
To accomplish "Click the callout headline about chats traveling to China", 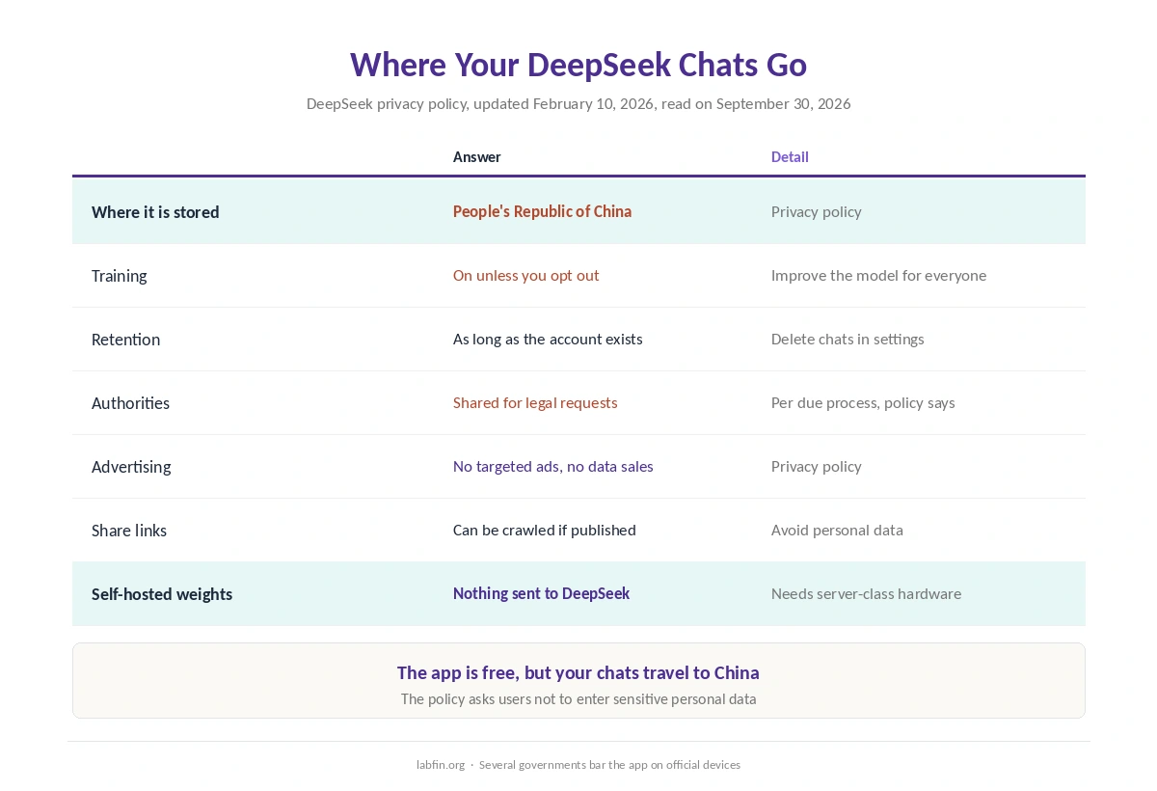I will [578, 672].
